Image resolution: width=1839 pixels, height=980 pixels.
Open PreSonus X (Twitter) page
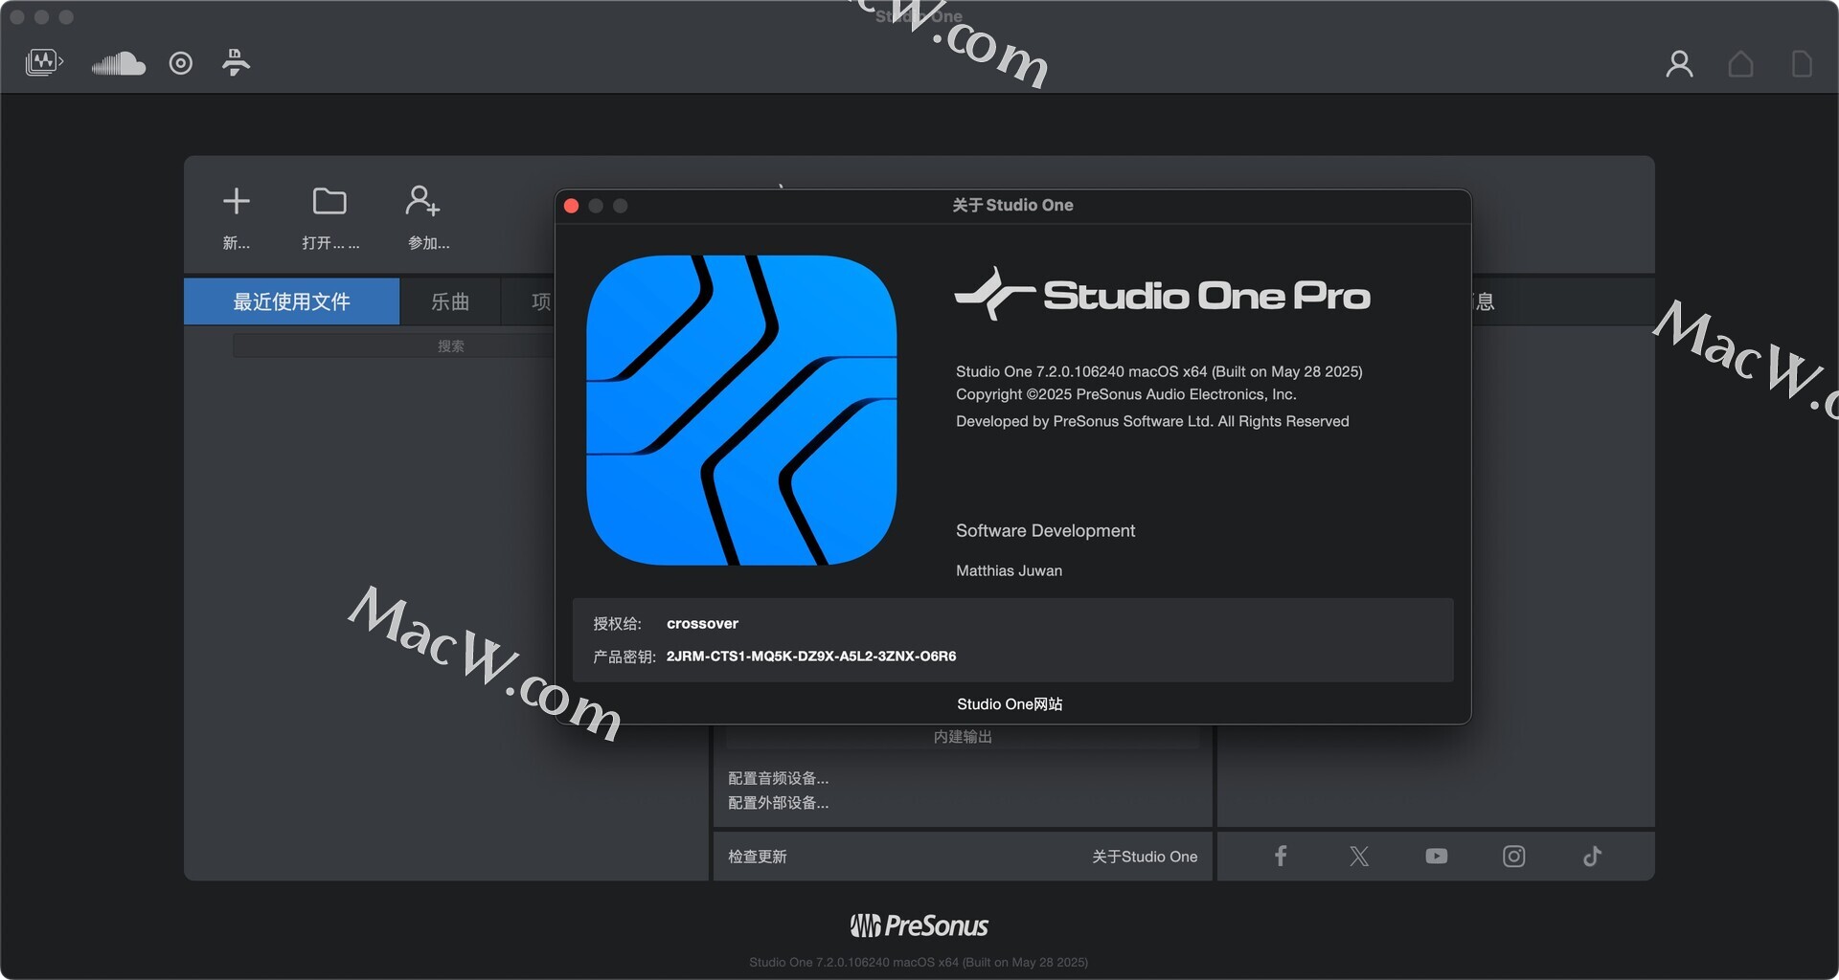(1359, 856)
